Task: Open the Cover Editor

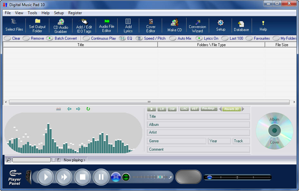Action: point(150,25)
